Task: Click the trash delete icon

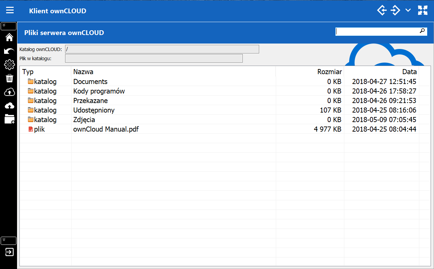Action: [9, 78]
